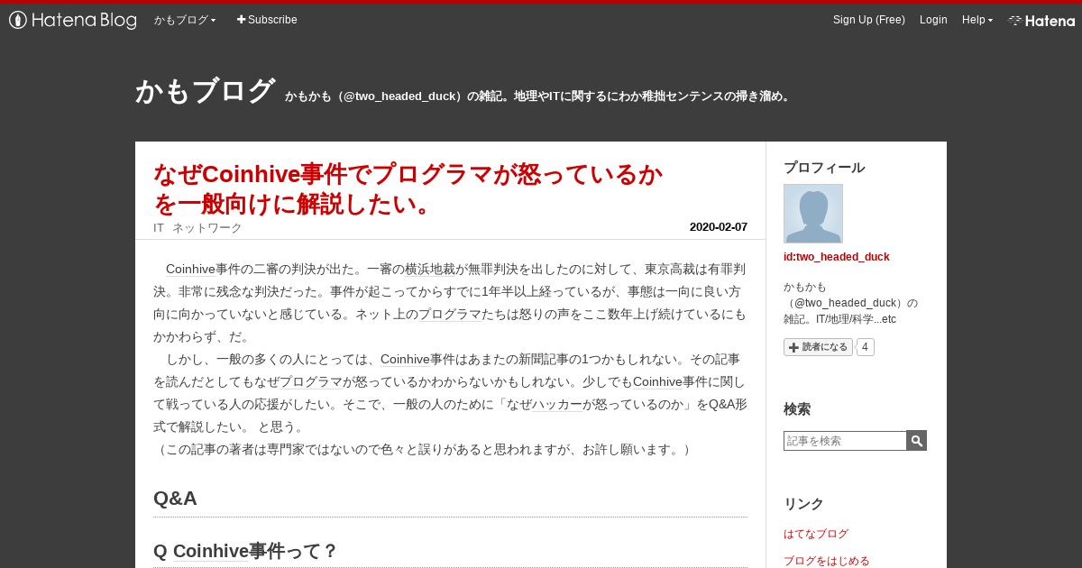The image size is (1082, 568).
Task: Go to Login page
Action: tap(933, 20)
